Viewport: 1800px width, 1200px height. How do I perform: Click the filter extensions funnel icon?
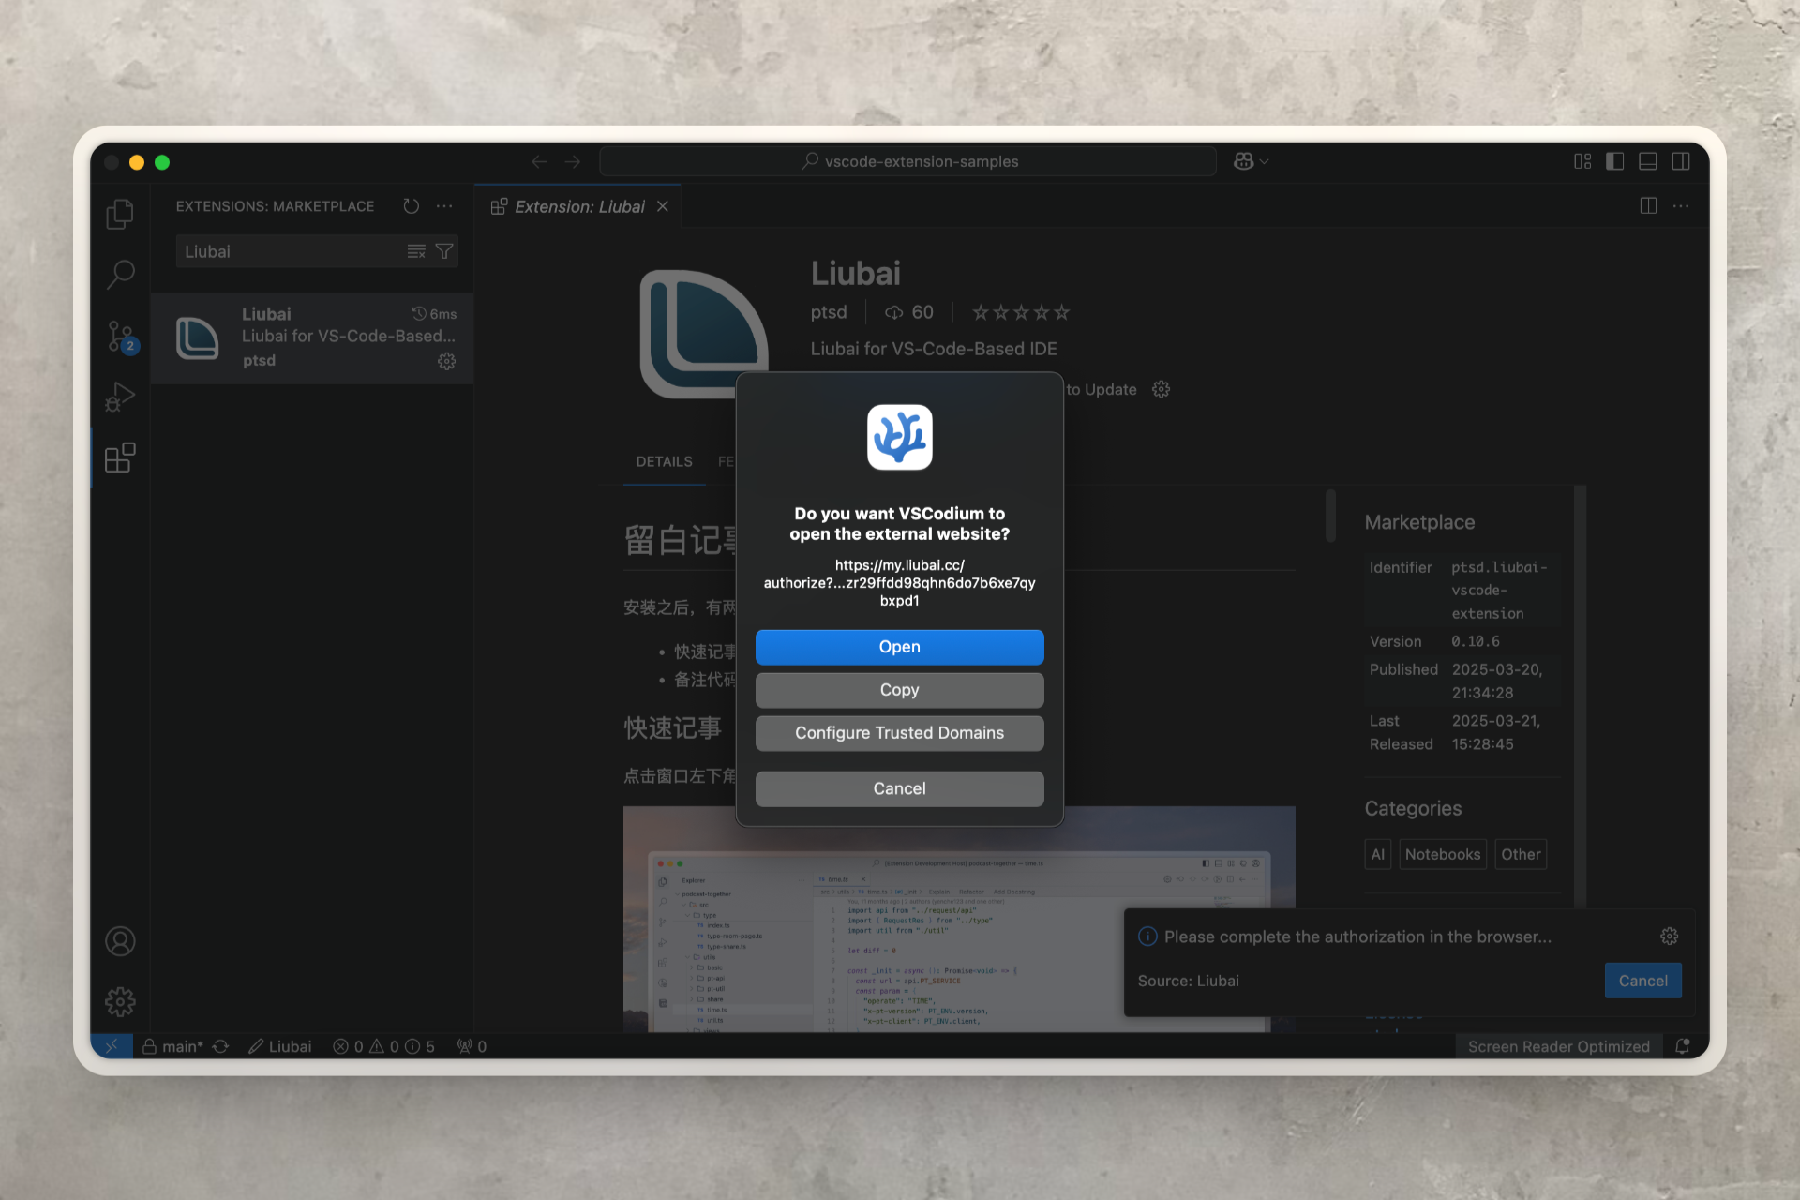444,251
